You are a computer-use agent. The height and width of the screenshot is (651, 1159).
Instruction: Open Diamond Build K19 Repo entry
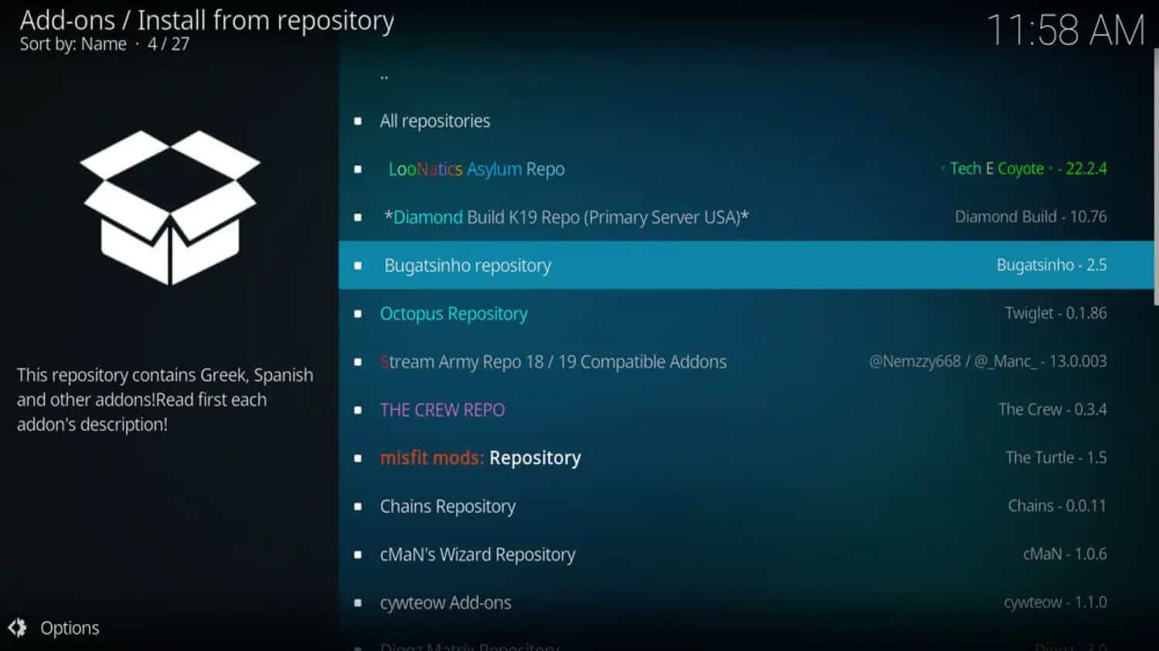[746, 217]
